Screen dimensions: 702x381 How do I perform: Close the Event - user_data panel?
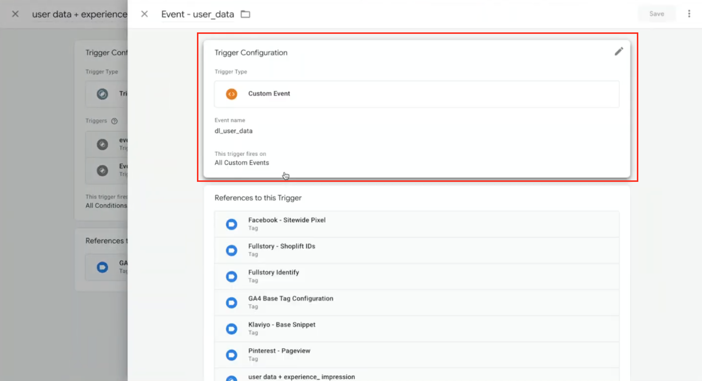pos(144,14)
